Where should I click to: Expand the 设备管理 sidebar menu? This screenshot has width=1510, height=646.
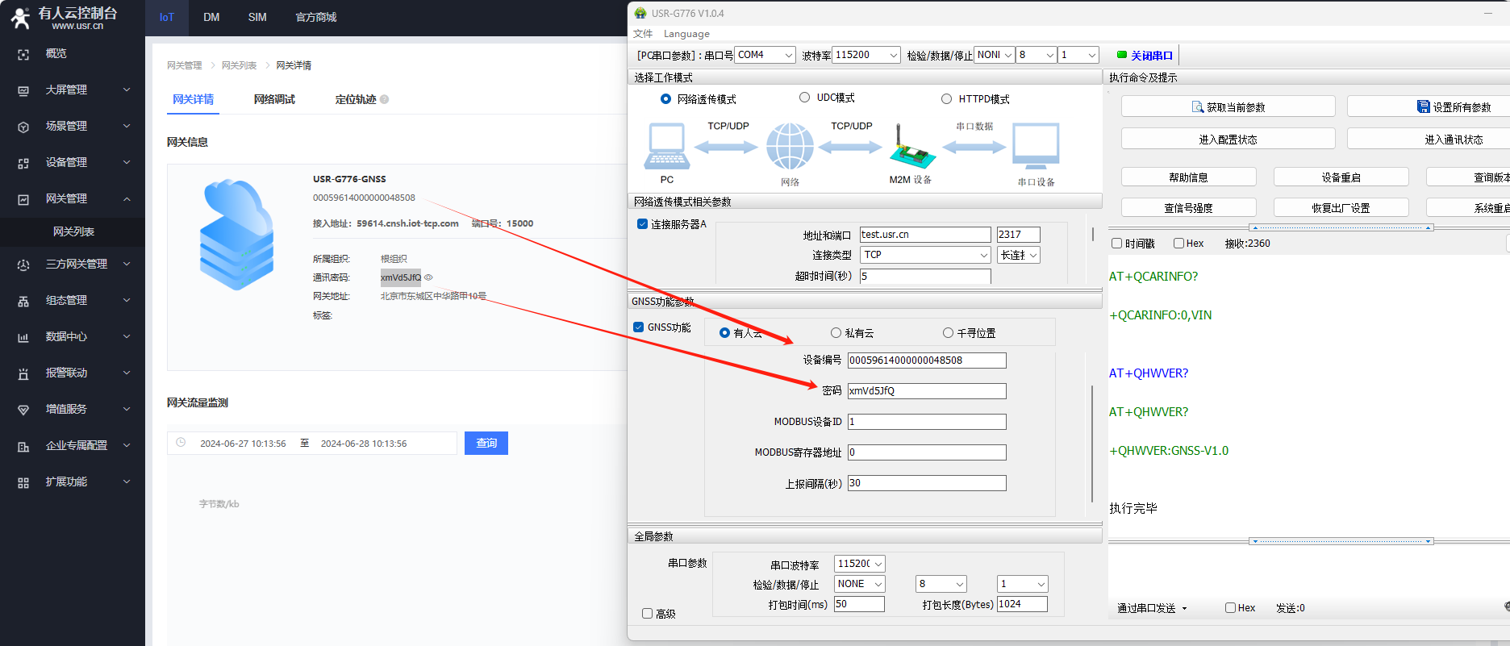73,162
